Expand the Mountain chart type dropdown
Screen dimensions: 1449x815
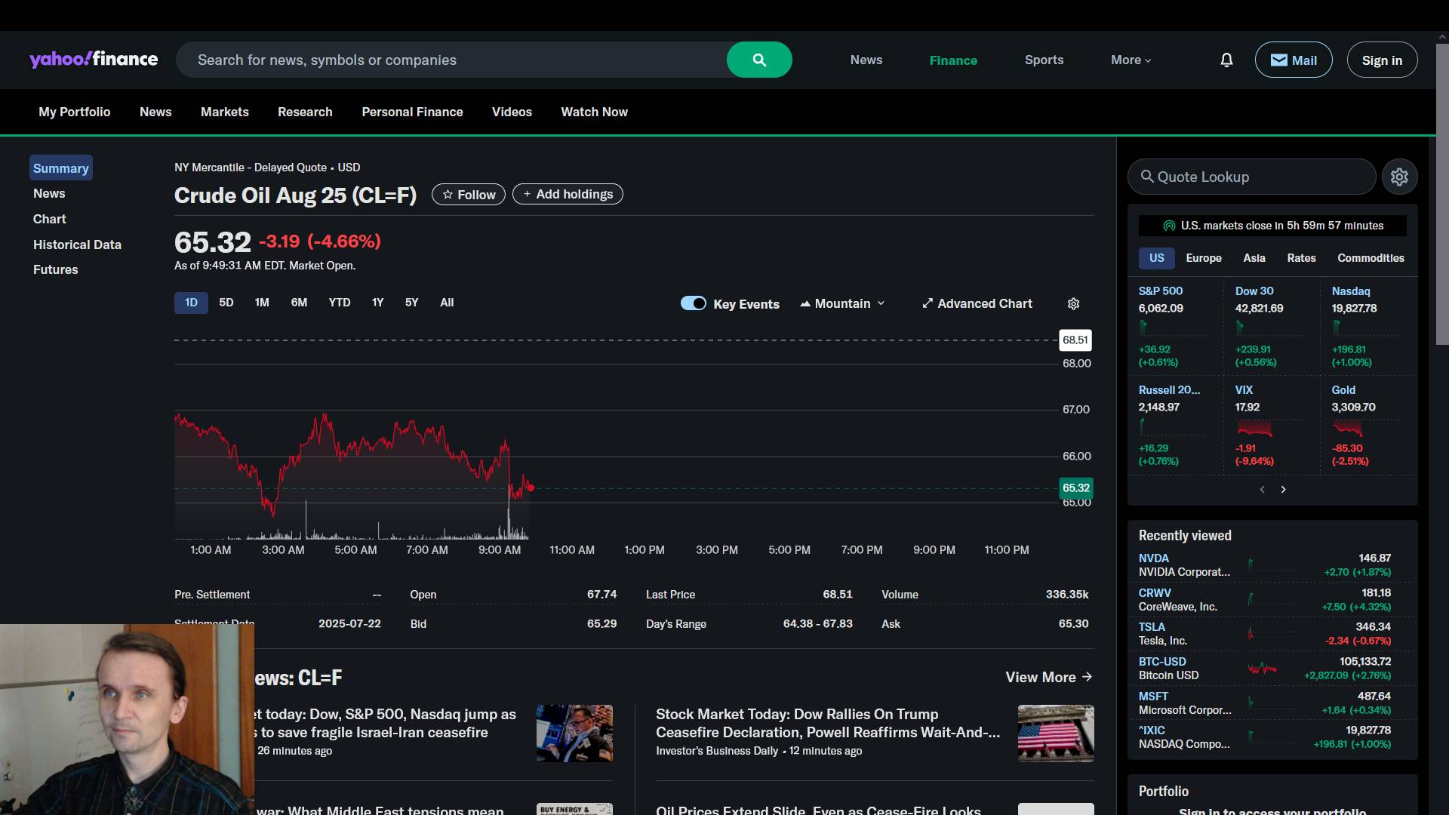pyautogui.click(x=841, y=303)
